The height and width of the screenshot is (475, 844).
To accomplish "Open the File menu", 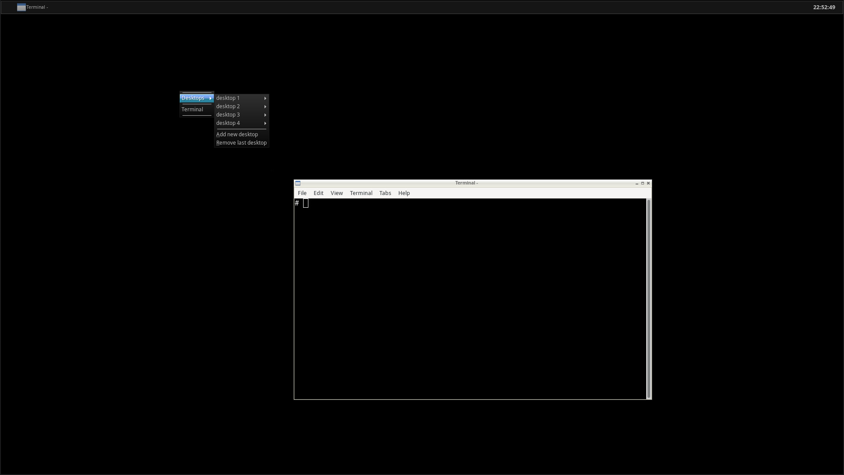I will point(302,193).
